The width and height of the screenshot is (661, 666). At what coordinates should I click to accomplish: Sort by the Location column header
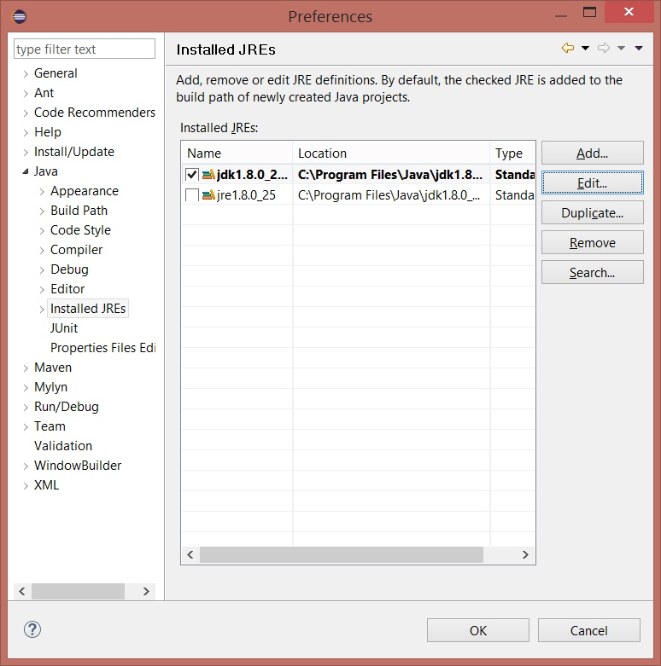click(391, 153)
